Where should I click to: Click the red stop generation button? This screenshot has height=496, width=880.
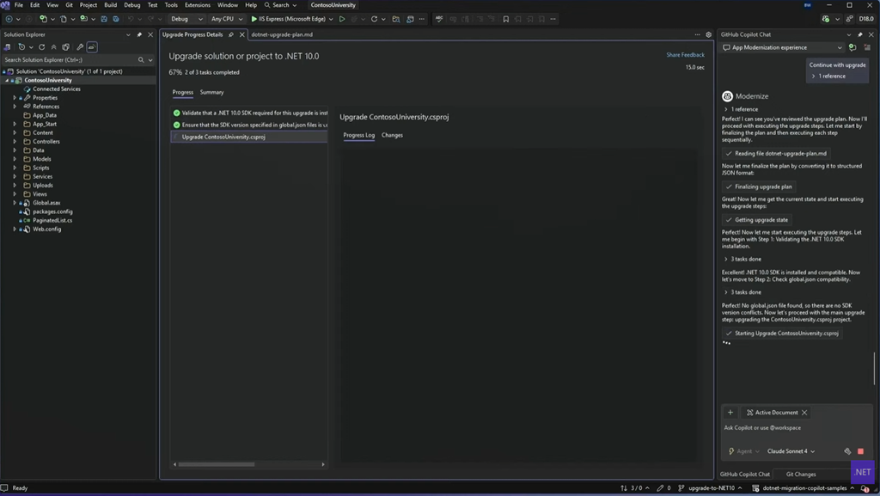(860, 451)
